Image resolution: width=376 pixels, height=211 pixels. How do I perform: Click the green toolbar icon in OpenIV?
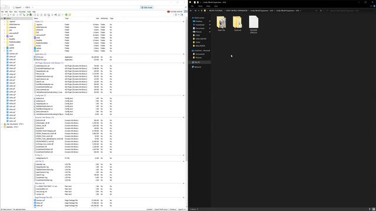coord(66,15)
